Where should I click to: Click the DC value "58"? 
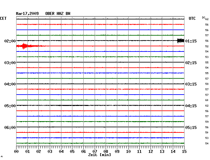207,84
